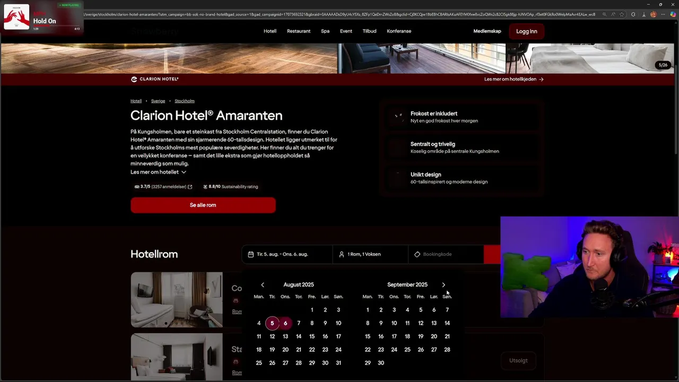Click the Hotell breadcrumb link
This screenshot has height=382, width=679.
(x=136, y=101)
